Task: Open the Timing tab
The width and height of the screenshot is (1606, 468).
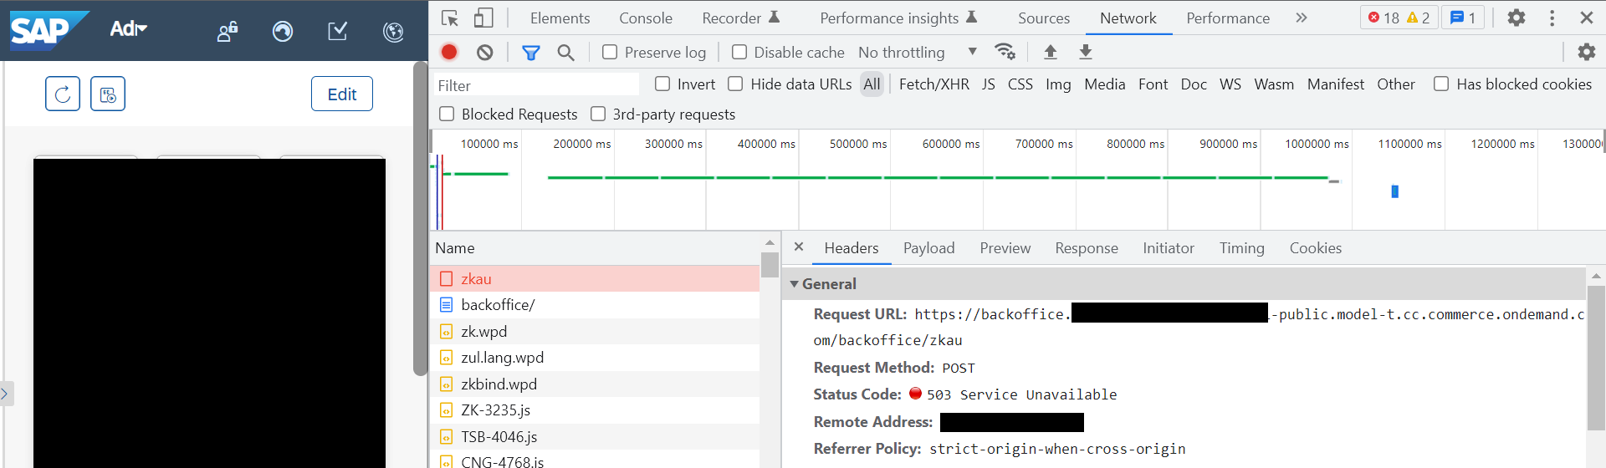Action: (x=1241, y=248)
